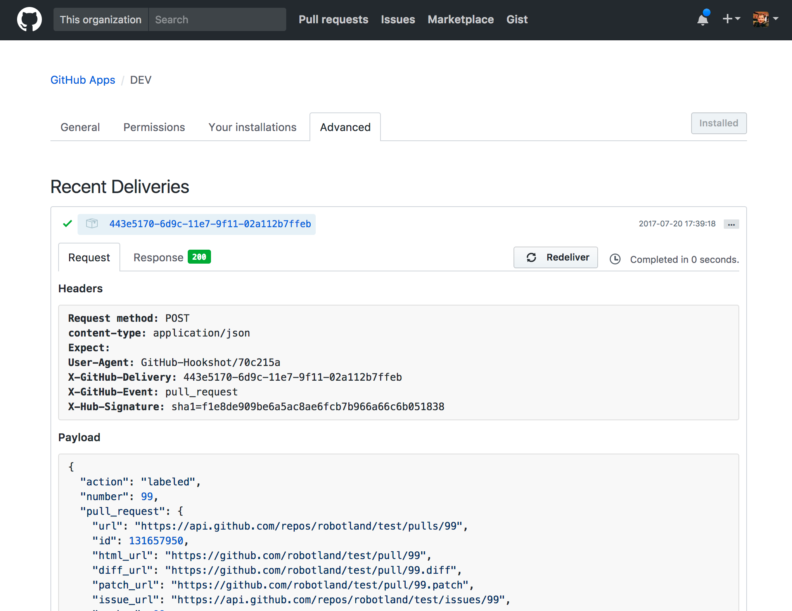Open the notifications bell
This screenshot has width=792, height=611.
click(703, 19)
